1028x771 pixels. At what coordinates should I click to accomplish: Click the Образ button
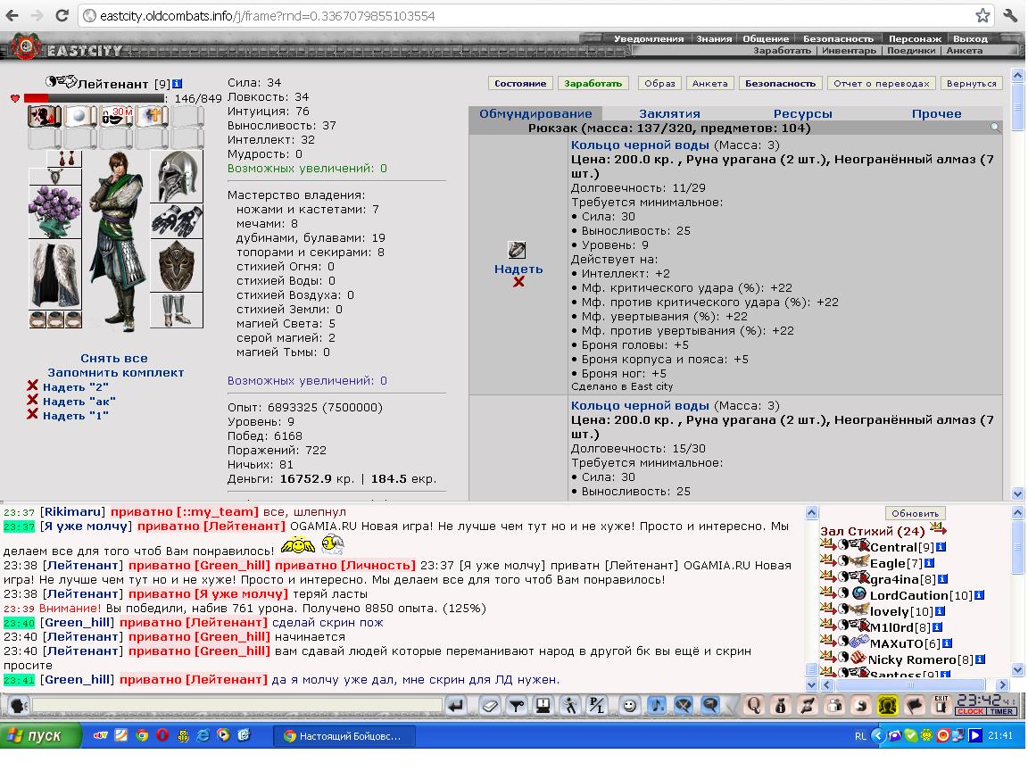pos(659,83)
